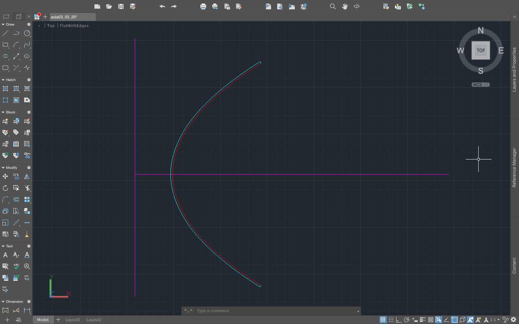This screenshot has height=324, width=519.
Task: Select the Multiline Text tool in the Text panel
Action: pyautogui.click(x=5, y=255)
